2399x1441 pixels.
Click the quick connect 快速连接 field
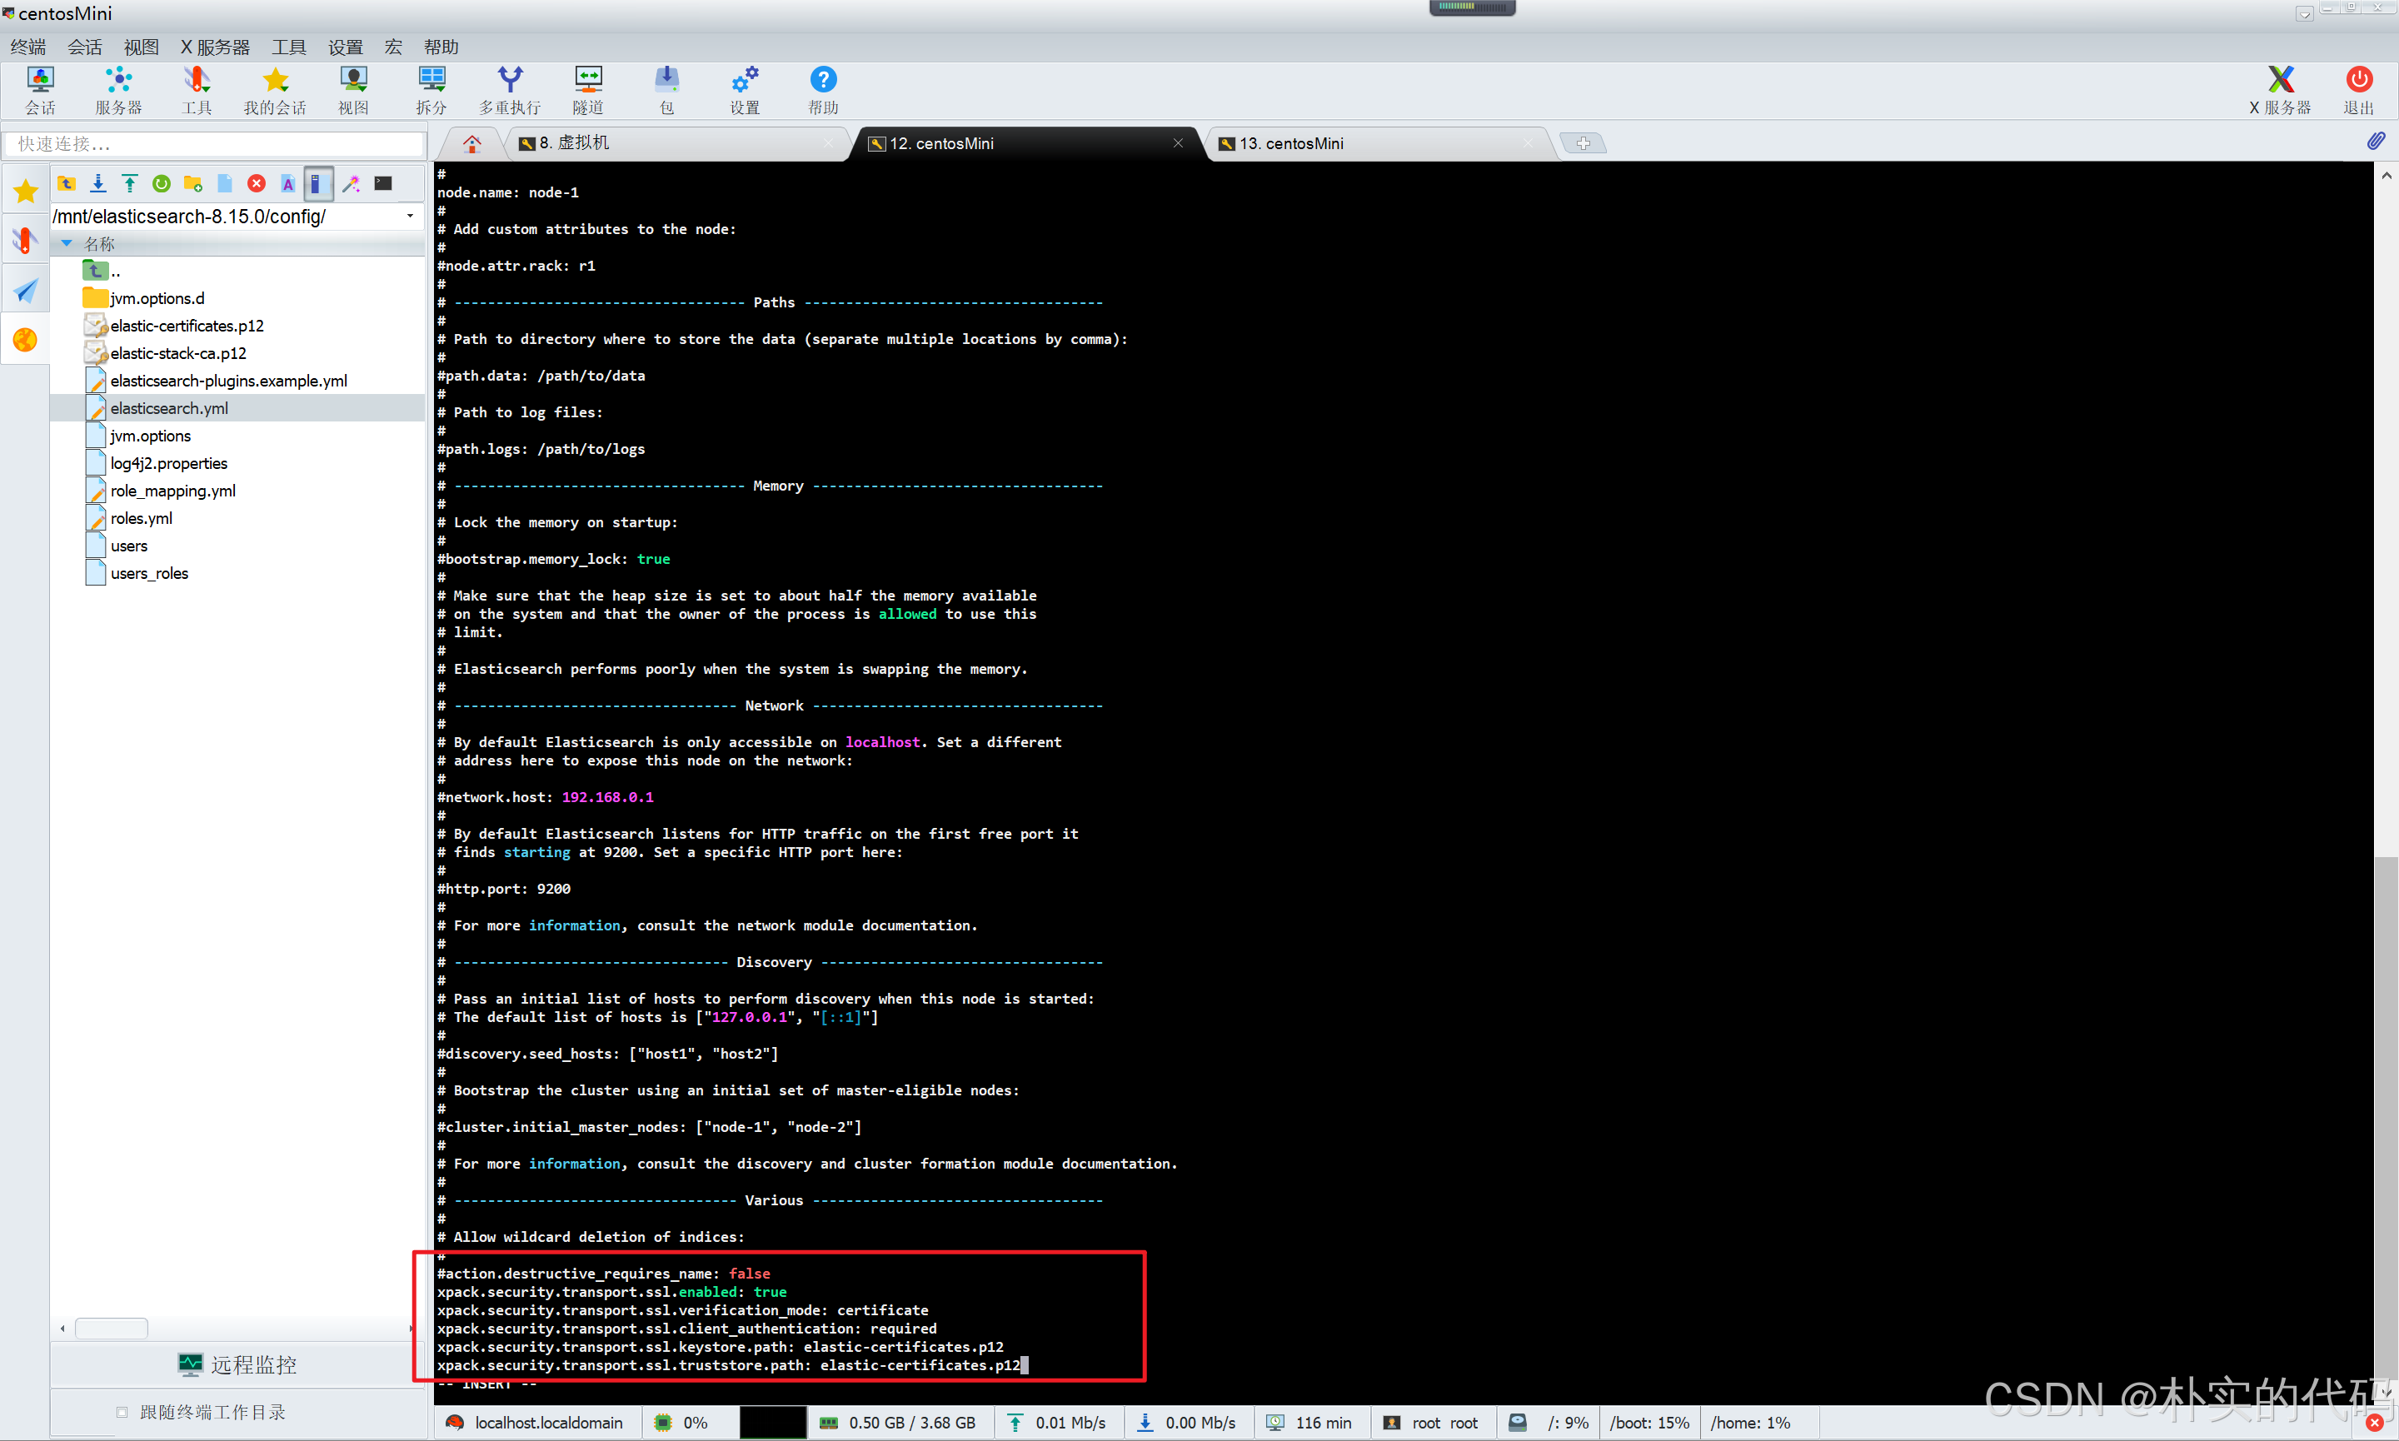point(215,144)
